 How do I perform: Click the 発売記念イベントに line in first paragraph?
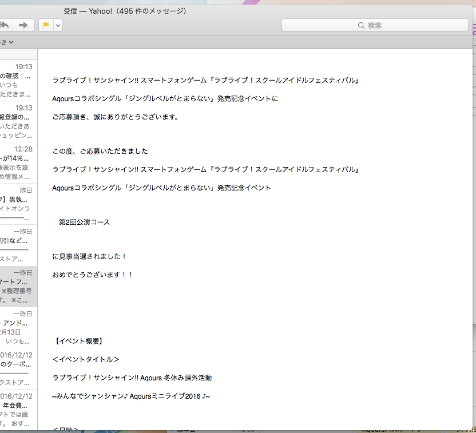point(165,98)
